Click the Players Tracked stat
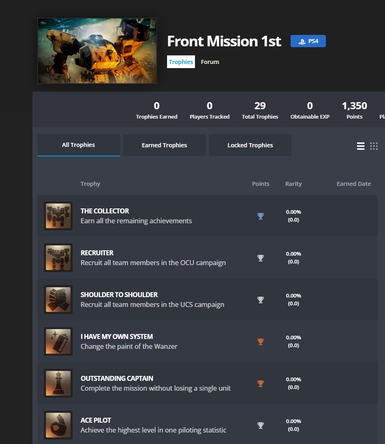 [x=210, y=110]
